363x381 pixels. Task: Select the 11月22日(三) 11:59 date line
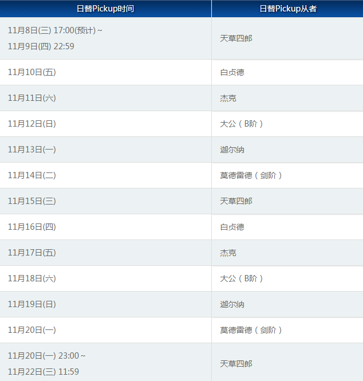point(44,371)
